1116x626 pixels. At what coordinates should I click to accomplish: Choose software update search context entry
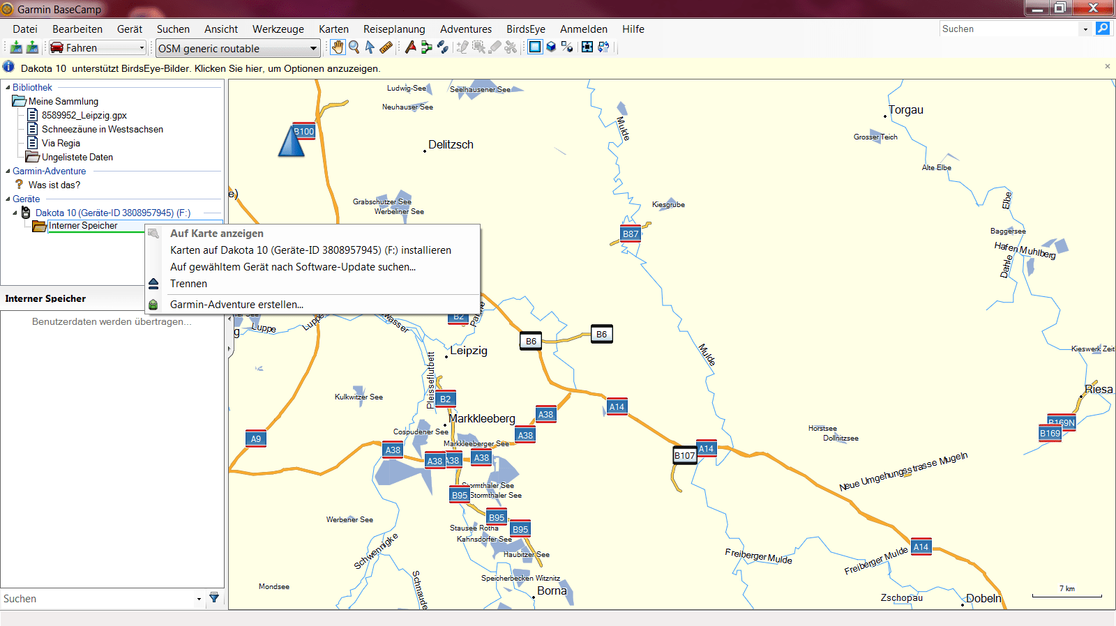click(312, 267)
